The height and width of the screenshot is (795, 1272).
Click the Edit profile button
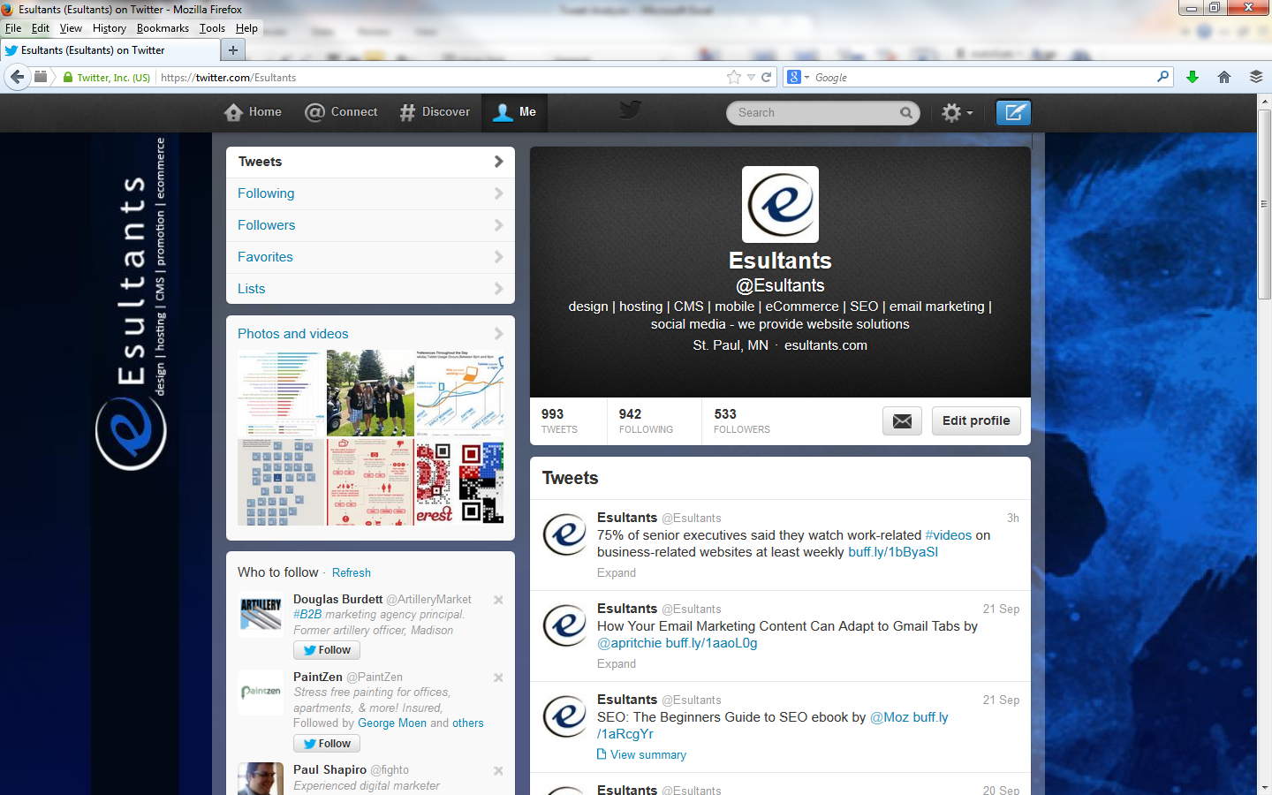[x=976, y=421]
